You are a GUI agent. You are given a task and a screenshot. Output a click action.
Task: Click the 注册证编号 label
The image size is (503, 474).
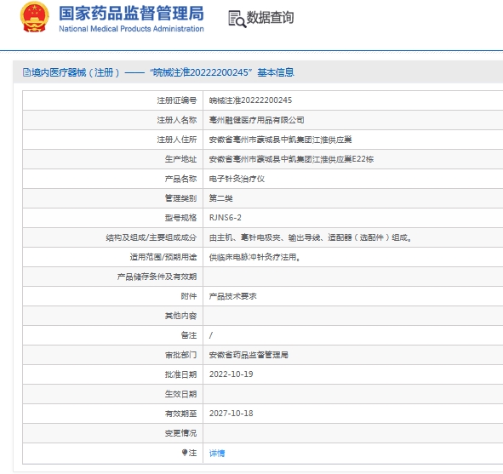coord(177,100)
